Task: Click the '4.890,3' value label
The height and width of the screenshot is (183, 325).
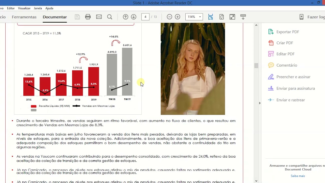Action: [112, 52]
